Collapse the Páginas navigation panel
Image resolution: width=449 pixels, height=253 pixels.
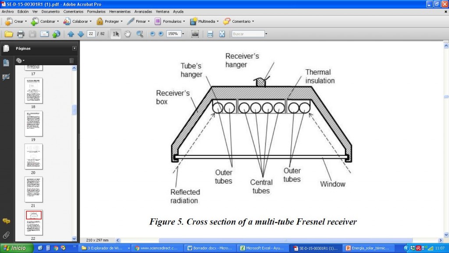(74, 48)
